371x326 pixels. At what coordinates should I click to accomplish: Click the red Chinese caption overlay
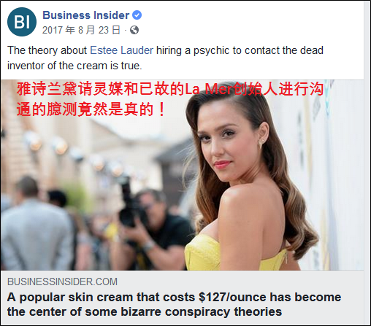(x=170, y=99)
